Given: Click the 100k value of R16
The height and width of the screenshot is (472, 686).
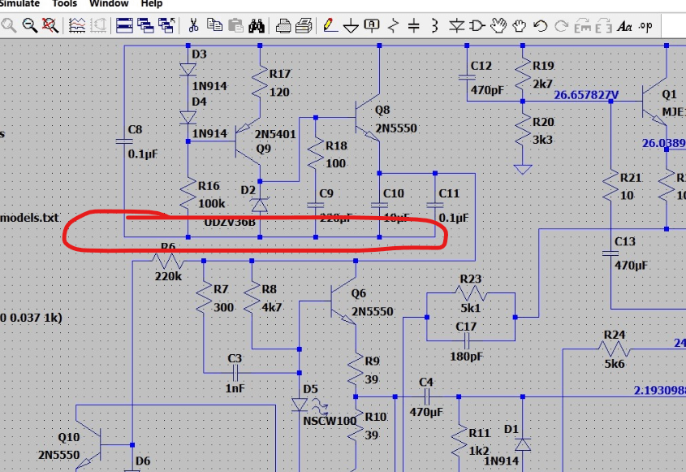Looking at the screenshot, I should [211, 203].
